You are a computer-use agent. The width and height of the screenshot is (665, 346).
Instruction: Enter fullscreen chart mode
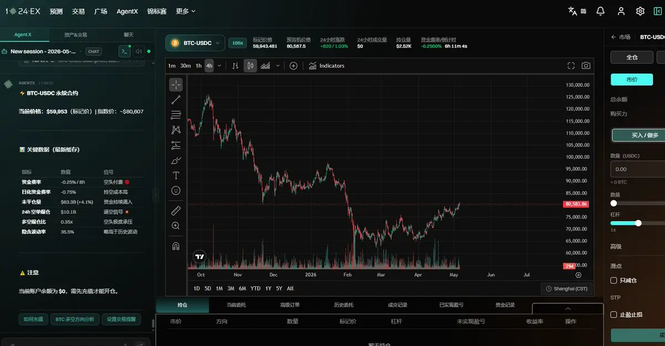coord(571,66)
